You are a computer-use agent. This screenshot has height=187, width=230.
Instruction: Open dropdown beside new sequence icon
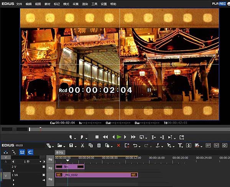point(53,146)
